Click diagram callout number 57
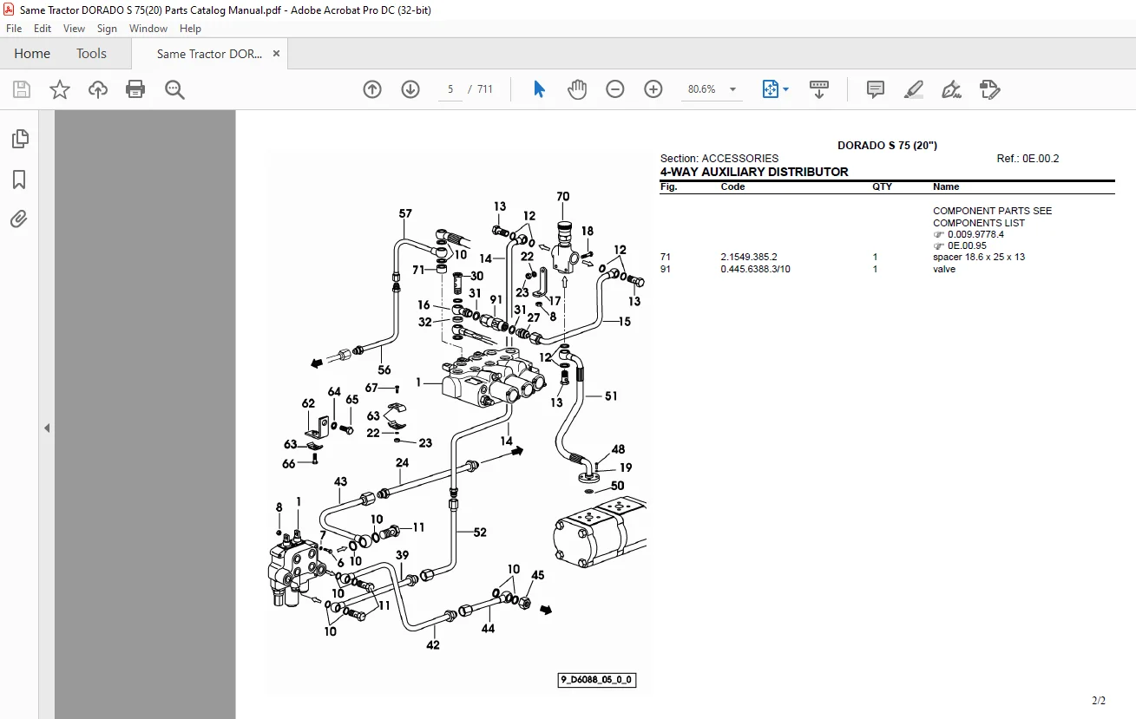Screen dimensions: 1136x719 click(405, 213)
